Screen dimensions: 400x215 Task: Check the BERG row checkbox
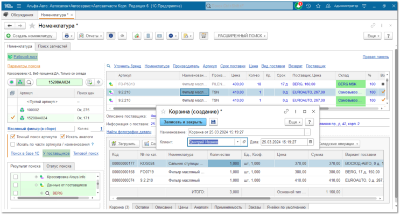tap(16, 193)
